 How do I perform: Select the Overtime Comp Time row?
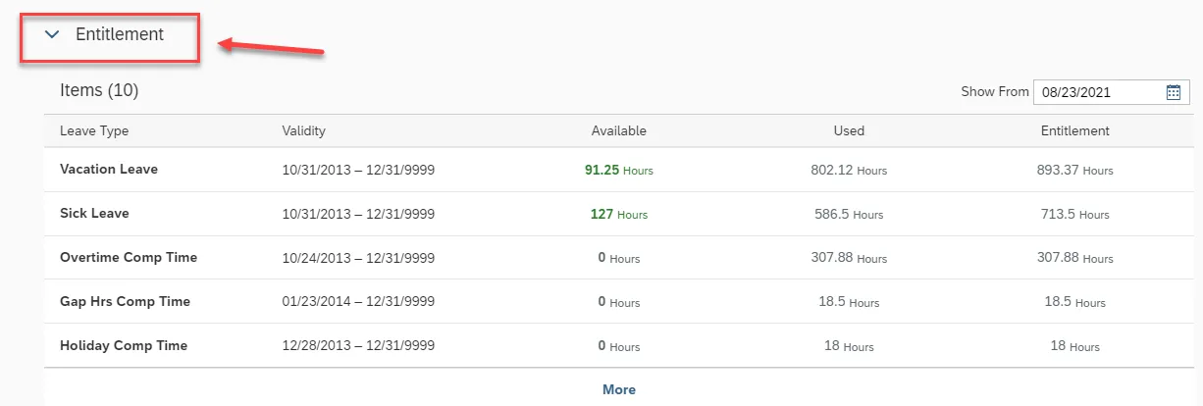129,257
